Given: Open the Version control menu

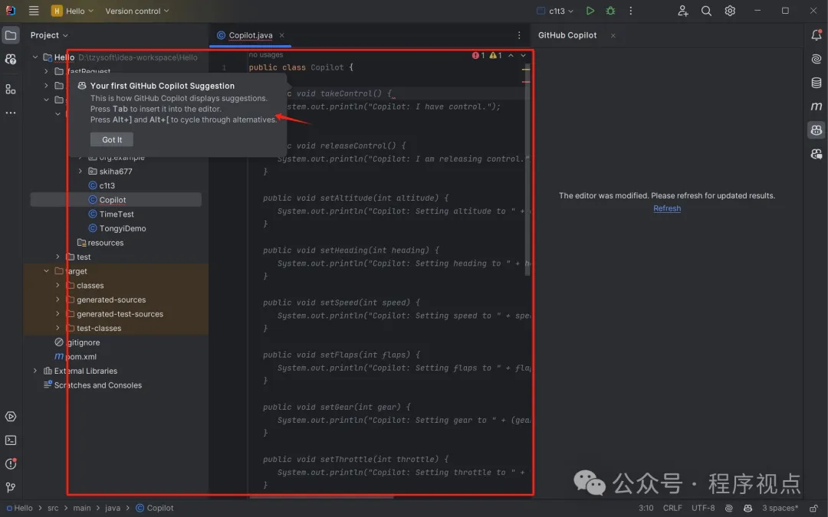Looking at the screenshot, I should click(136, 11).
